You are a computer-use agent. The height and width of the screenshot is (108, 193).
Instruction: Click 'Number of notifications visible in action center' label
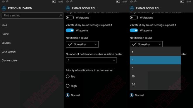point(94,54)
